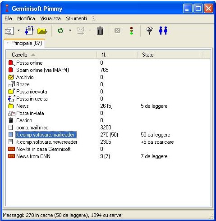
Task: Open the Strumenti menu
Action: point(76,18)
